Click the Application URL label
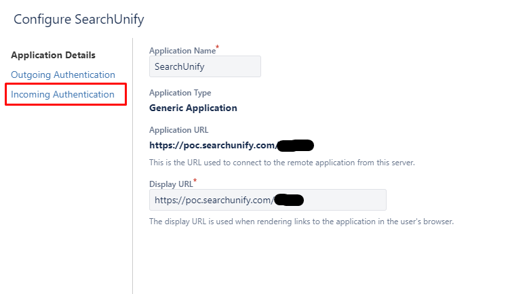527x294 pixels. pyautogui.click(x=178, y=129)
